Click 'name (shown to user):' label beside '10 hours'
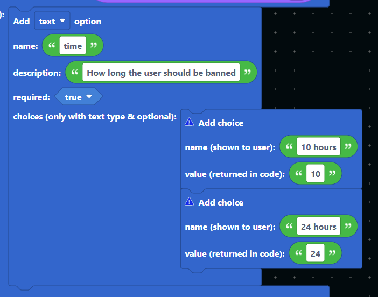 [230, 147]
